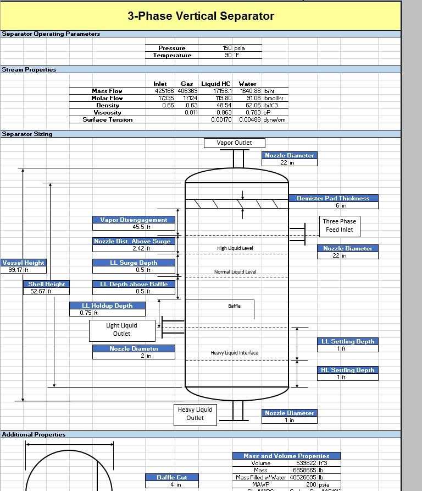The height and width of the screenshot is (491, 422).
Task: Click the Gas mass flow 406369 cell
Action: 186,91
